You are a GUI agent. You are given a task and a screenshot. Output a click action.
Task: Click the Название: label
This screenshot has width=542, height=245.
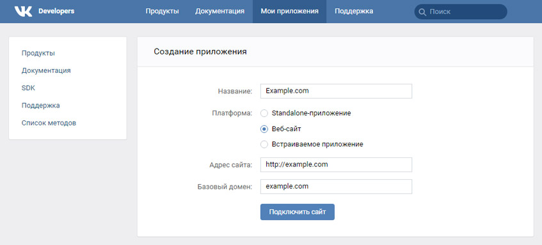(x=235, y=91)
